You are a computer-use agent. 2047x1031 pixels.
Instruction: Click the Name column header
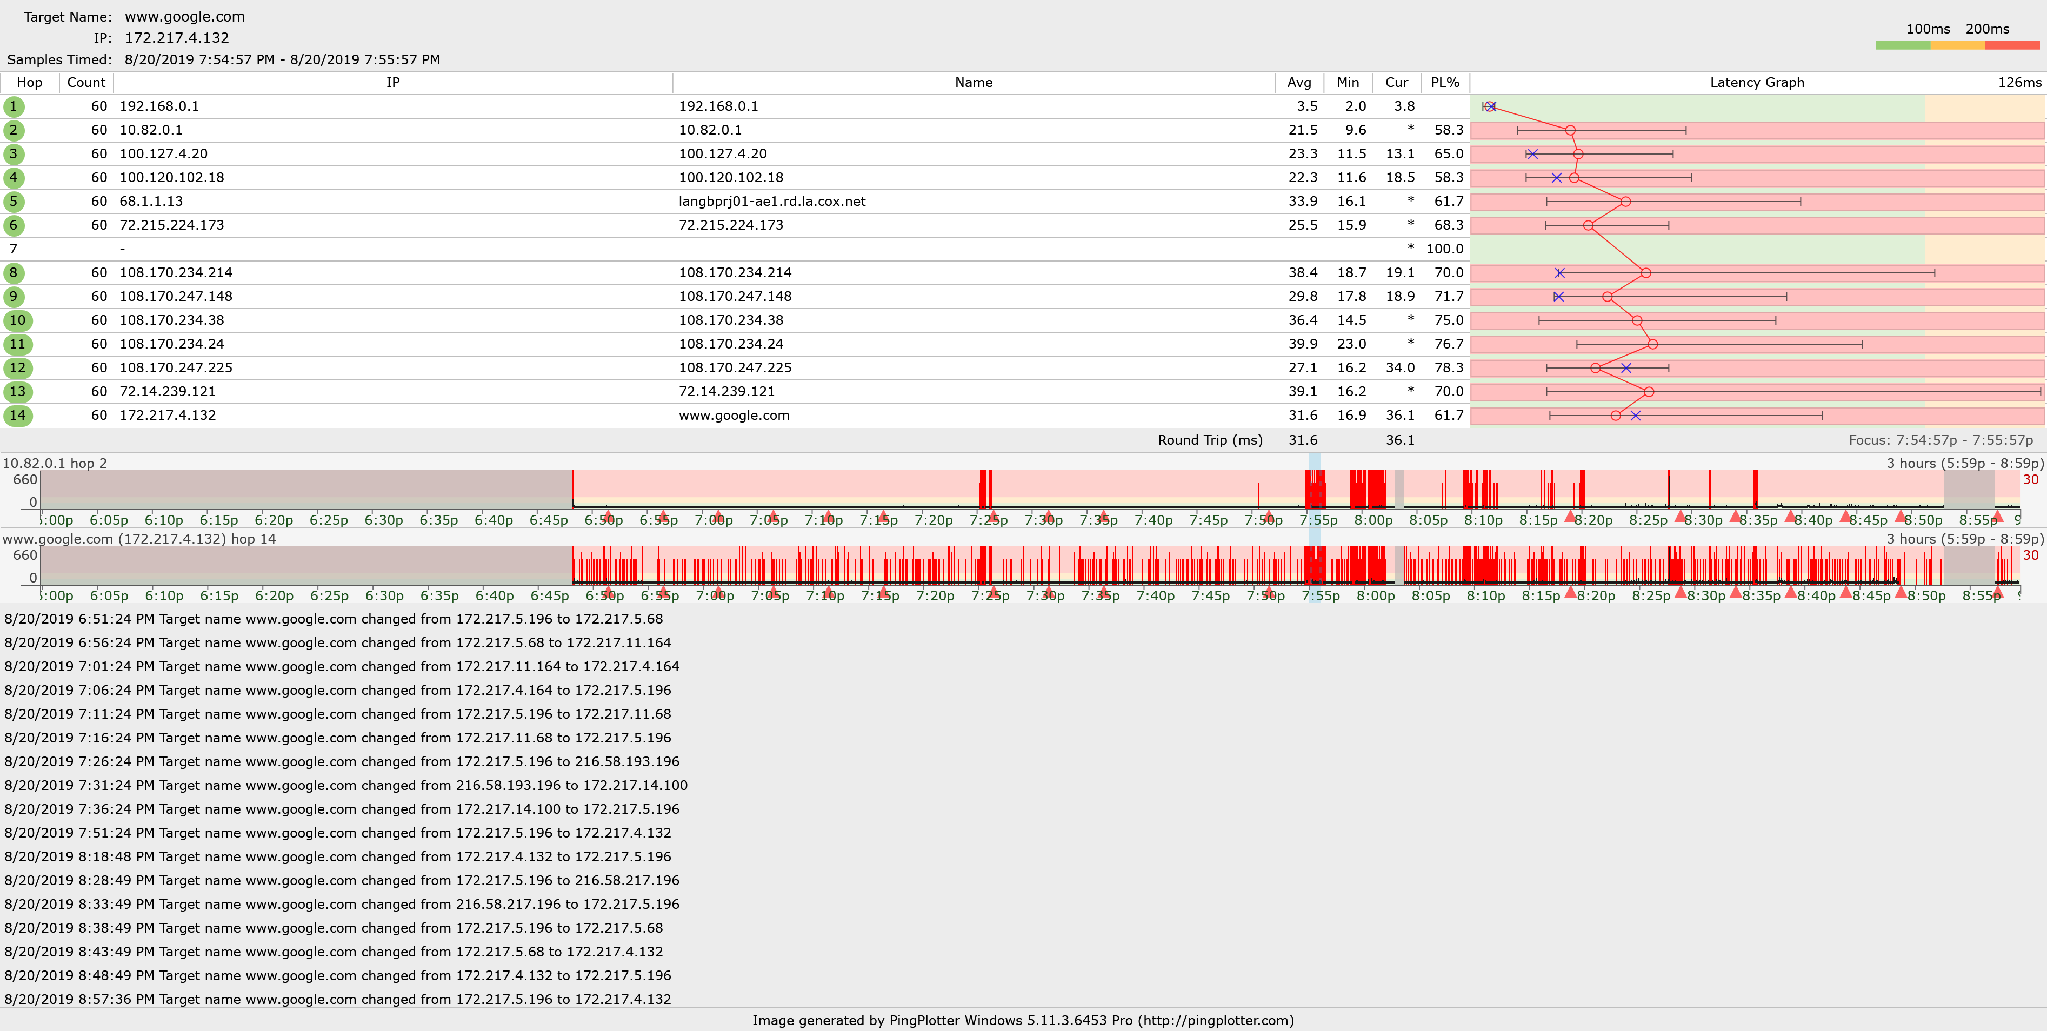(x=974, y=83)
